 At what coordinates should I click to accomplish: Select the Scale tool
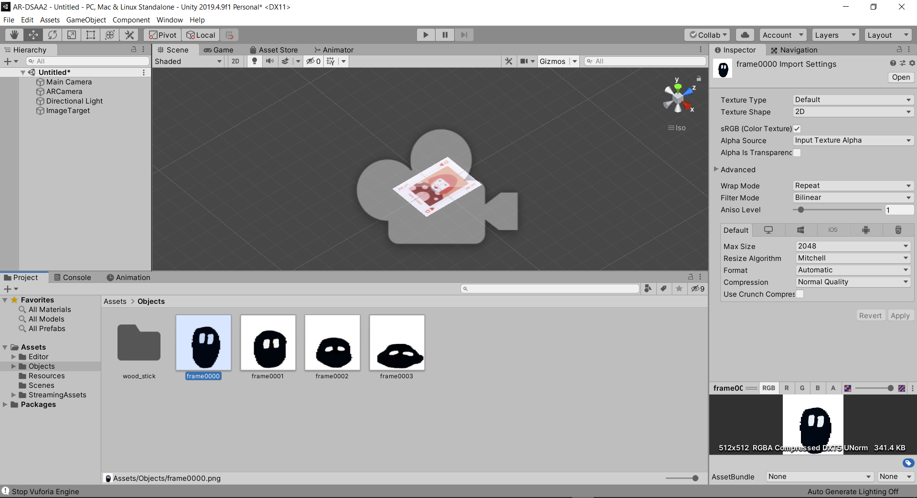pyautogui.click(x=72, y=35)
